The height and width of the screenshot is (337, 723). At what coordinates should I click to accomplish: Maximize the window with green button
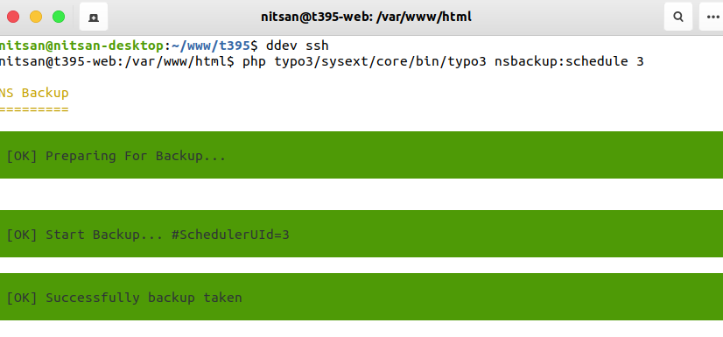(59, 17)
